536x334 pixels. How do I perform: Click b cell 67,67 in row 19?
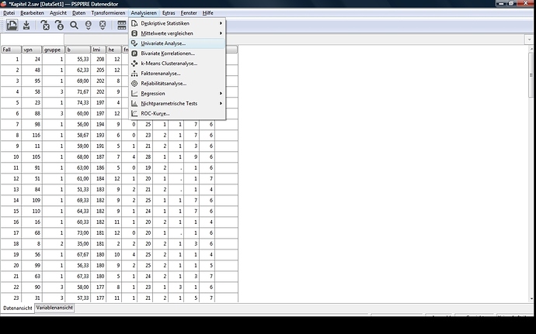(78, 254)
